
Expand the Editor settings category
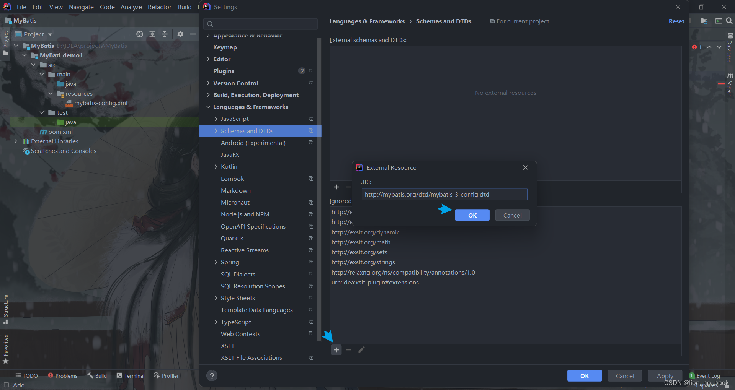(x=208, y=59)
